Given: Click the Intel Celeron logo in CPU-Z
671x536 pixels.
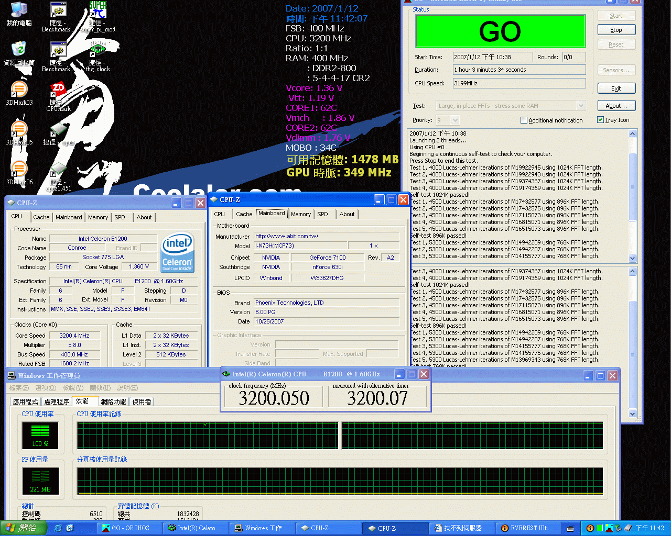Looking at the screenshot, I should tap(177, 253).
